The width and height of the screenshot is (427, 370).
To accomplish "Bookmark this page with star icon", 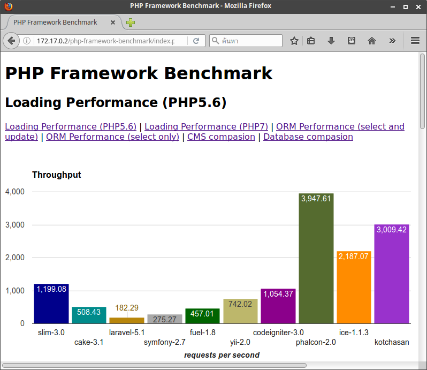I will tap(294, 41).
